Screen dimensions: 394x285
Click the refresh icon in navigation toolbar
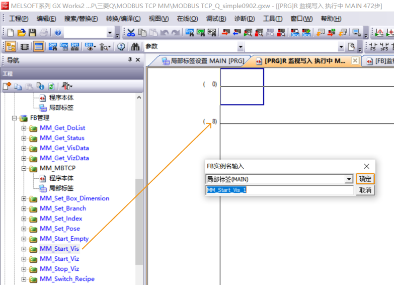coord(51,86)
